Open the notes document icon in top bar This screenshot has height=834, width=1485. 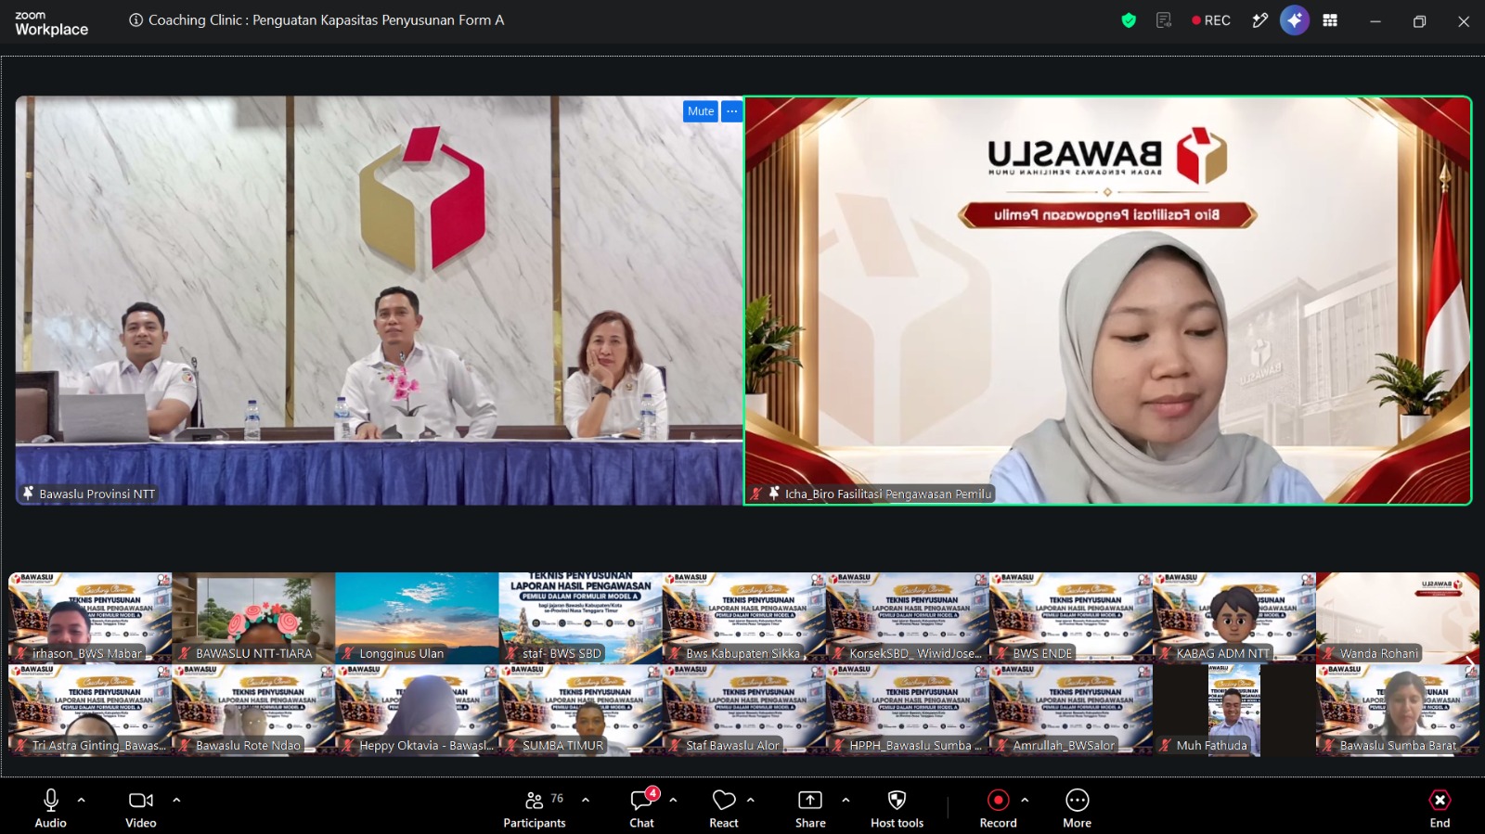point(1164,20)
